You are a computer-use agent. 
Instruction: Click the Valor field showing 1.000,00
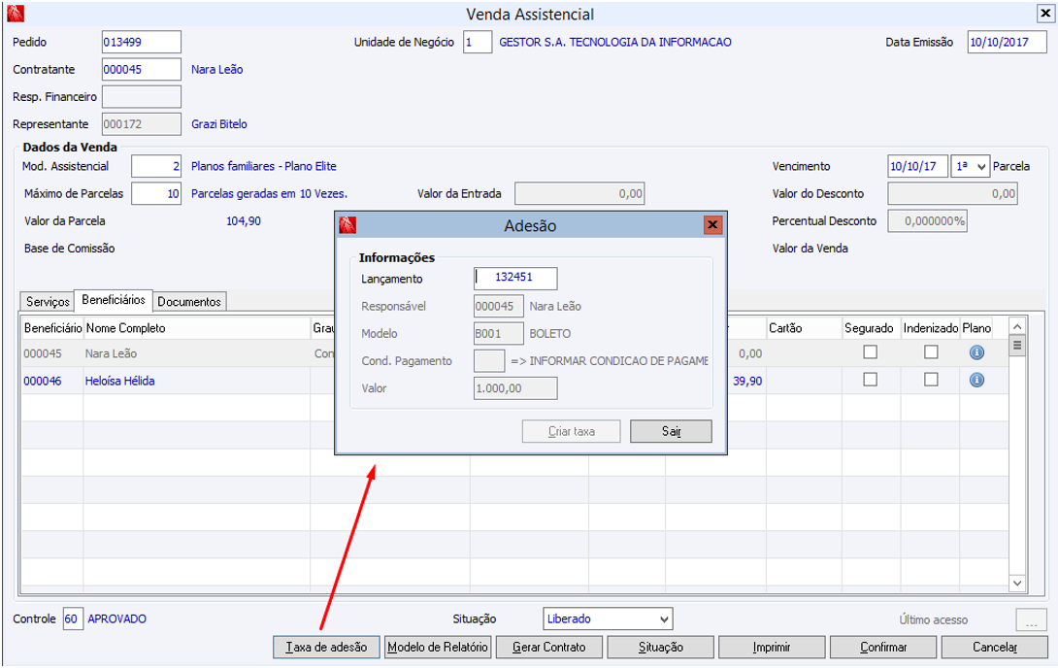tap(515, 388)
